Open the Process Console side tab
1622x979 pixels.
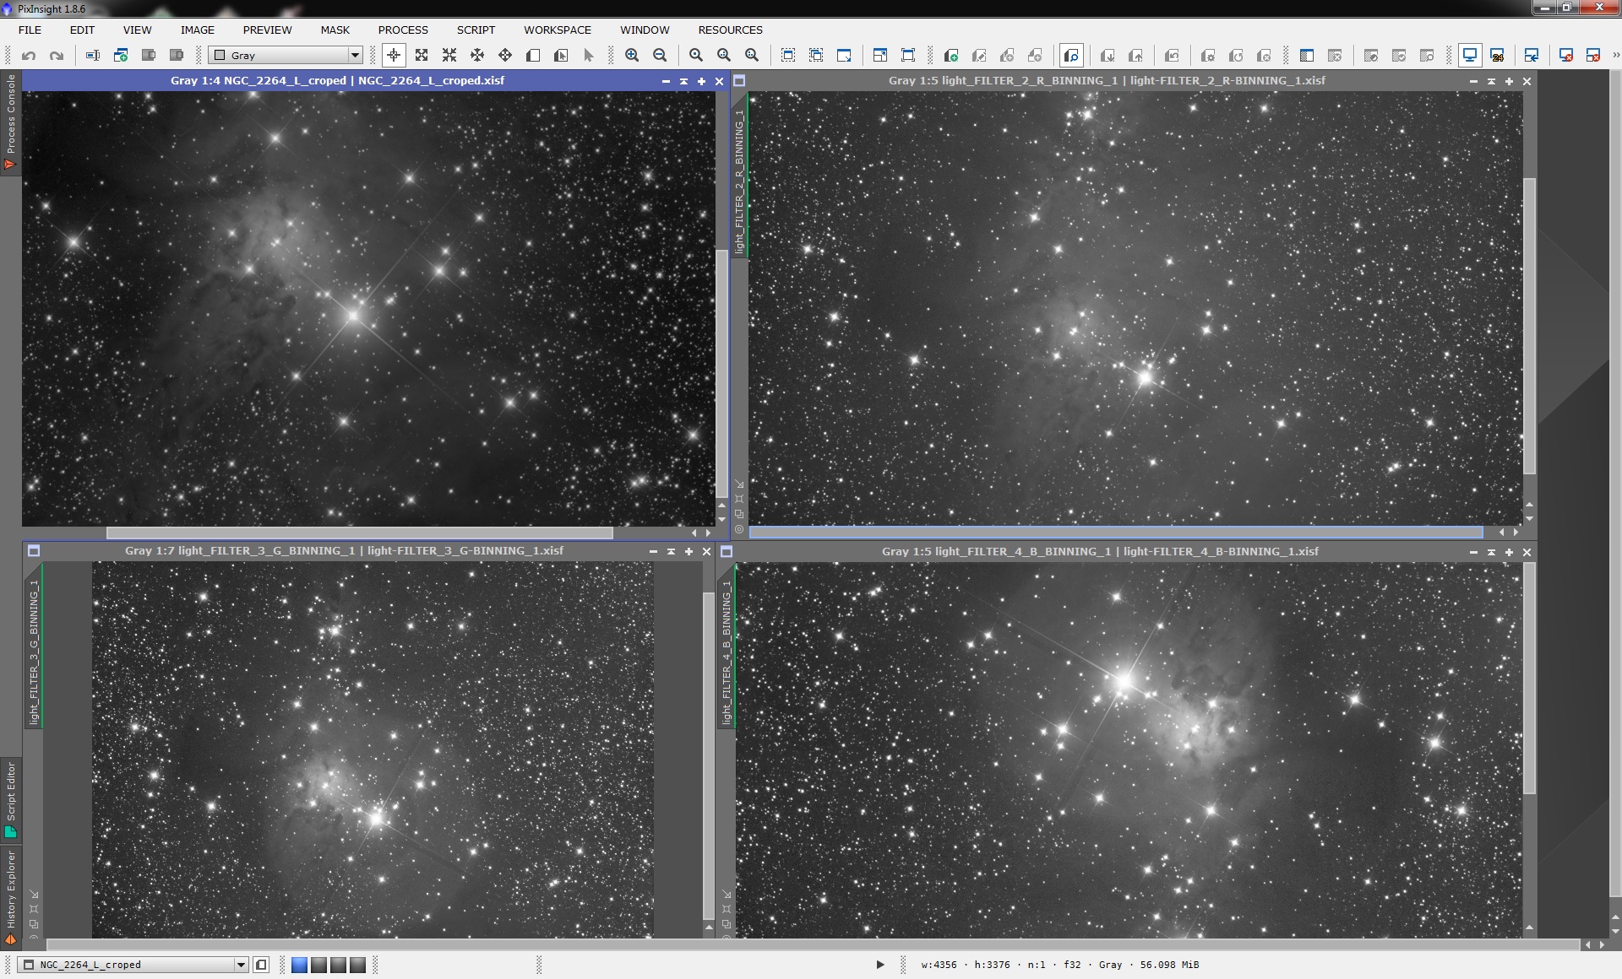coord(10,121)
